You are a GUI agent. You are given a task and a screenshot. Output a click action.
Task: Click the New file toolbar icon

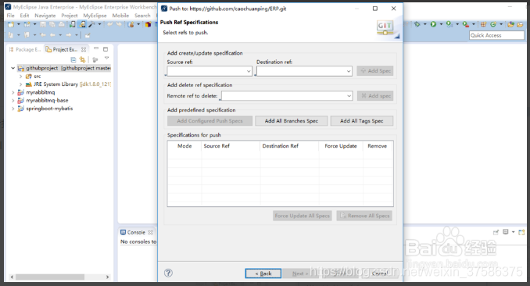pos(11,24)
